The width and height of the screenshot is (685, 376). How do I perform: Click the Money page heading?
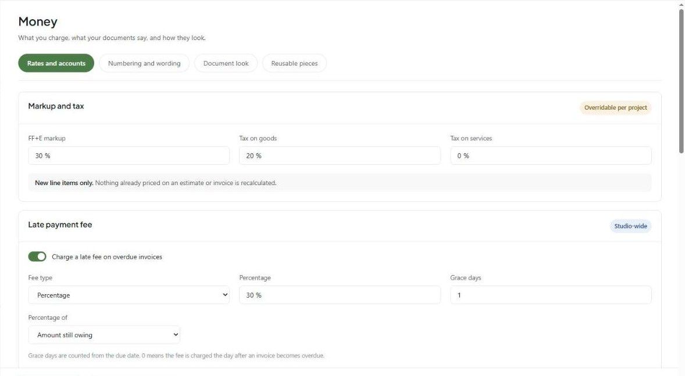click(38, 22)
